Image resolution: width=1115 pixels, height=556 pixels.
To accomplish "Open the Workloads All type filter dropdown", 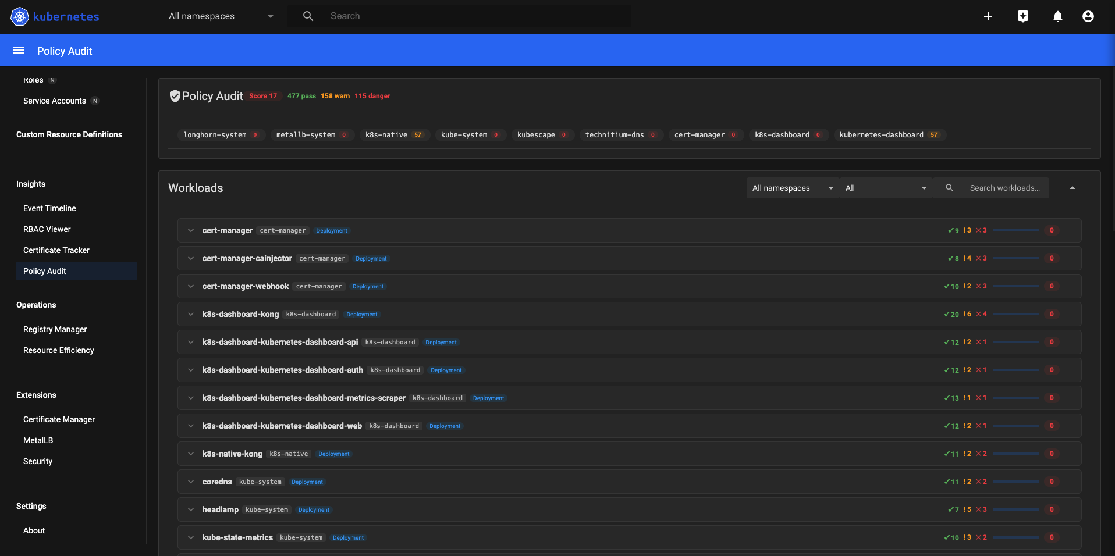I will (886, 188).
